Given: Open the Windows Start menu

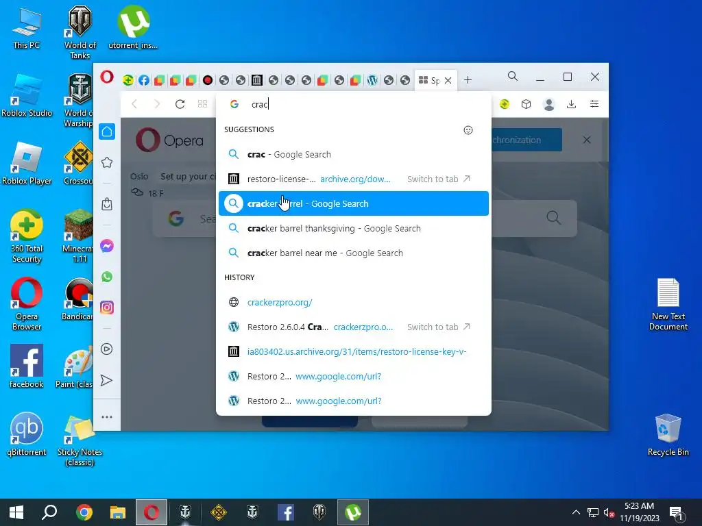Looking at the screenshot, I should pyautogui.click(x=16, y=512).
